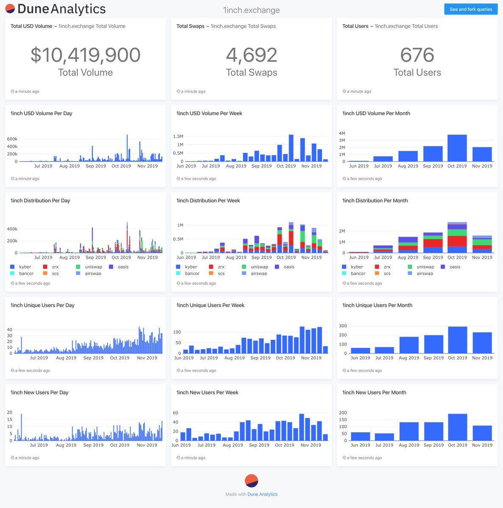Click 1inch New Users Per Month chart title
Viewport: 503px width, 508px height.
374,392
